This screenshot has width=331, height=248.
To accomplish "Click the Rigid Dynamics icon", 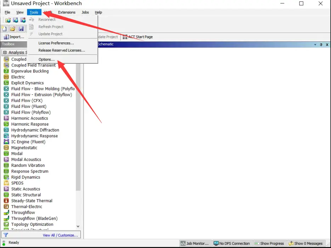I will [x=6, y=177].
